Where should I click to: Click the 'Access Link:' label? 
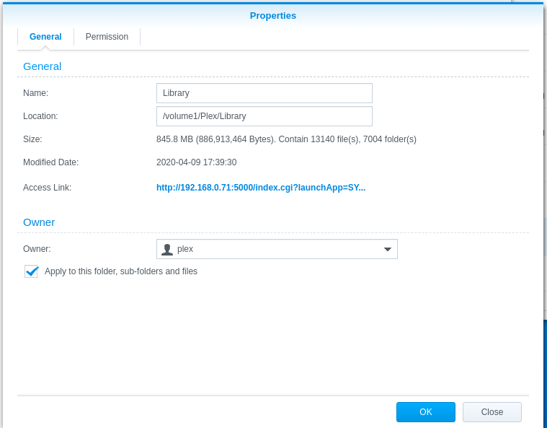(x=47, y=188)
